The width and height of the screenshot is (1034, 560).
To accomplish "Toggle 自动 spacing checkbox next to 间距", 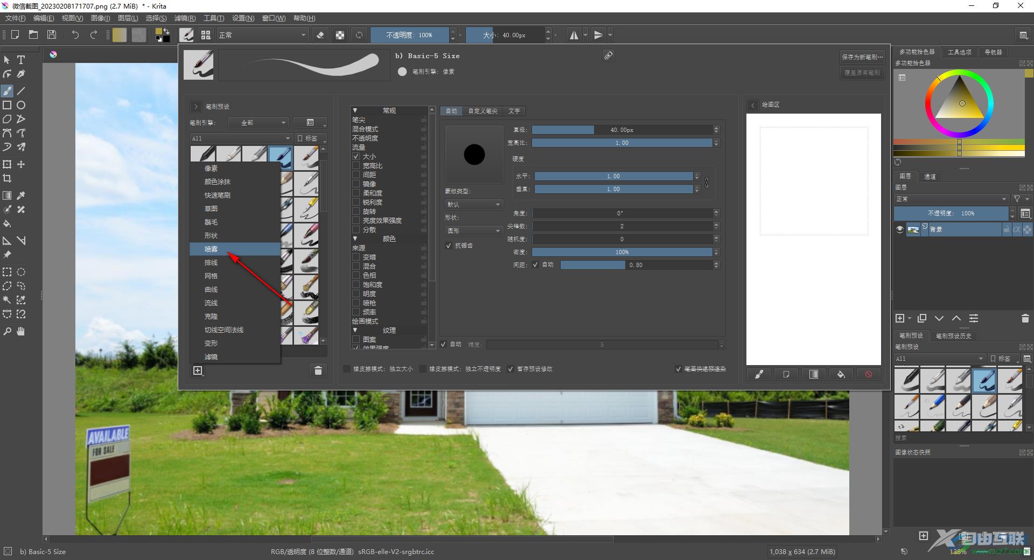I will (535, 265).
